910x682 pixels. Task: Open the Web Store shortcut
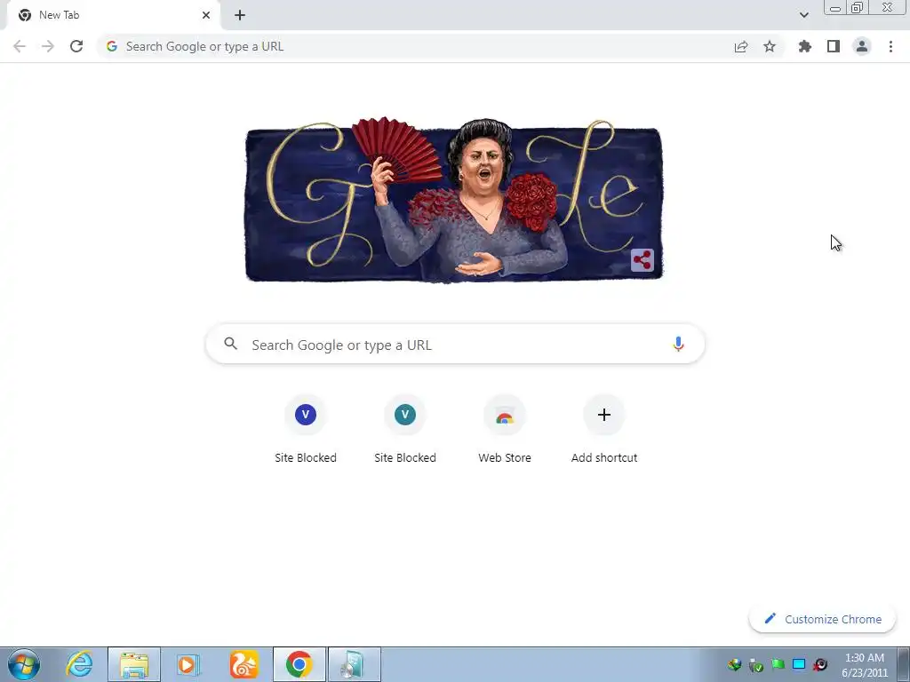505,429
